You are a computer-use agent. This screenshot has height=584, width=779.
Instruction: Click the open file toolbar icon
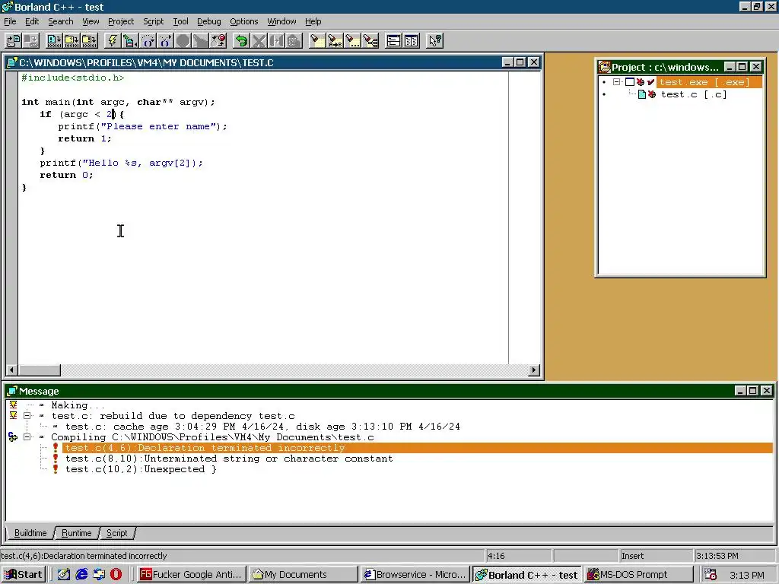14,41
